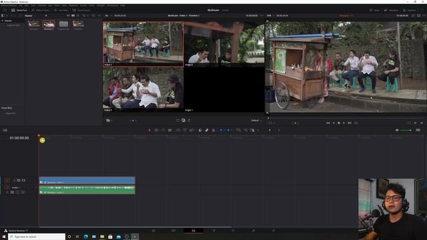Open the timeline viewer 50% zoom dropdown

click(x=270, y=15)
